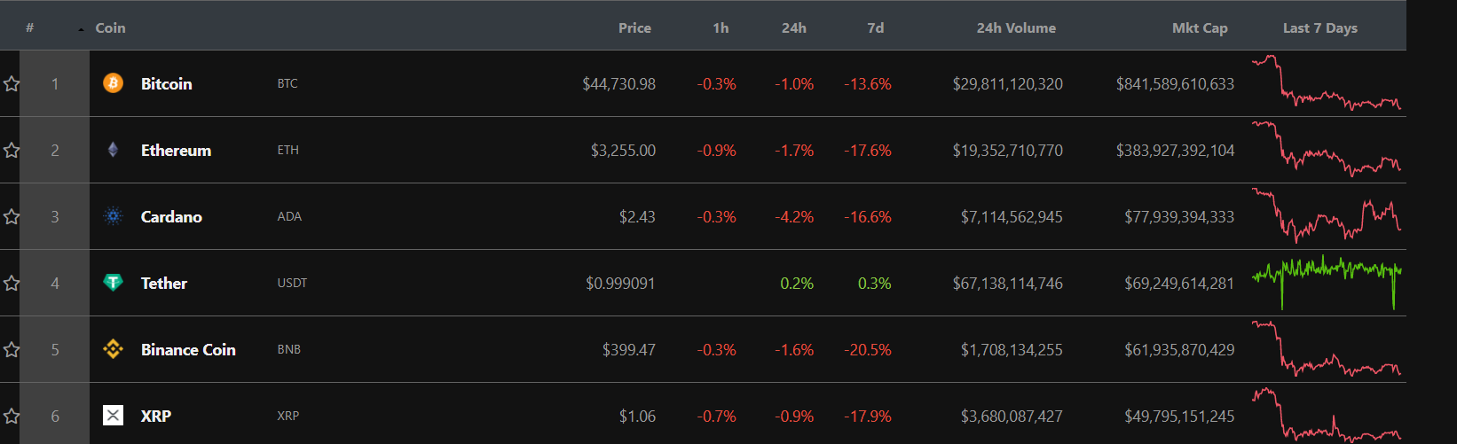Open the Cardano coin page link
The image size is (1457, 444).
(x=171, y=216)
